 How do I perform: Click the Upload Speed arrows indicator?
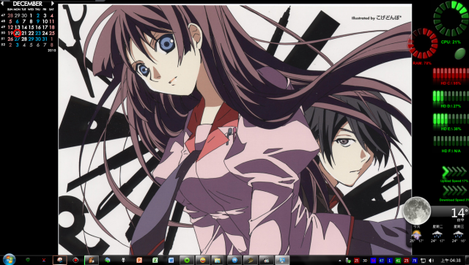click(454, 172)
